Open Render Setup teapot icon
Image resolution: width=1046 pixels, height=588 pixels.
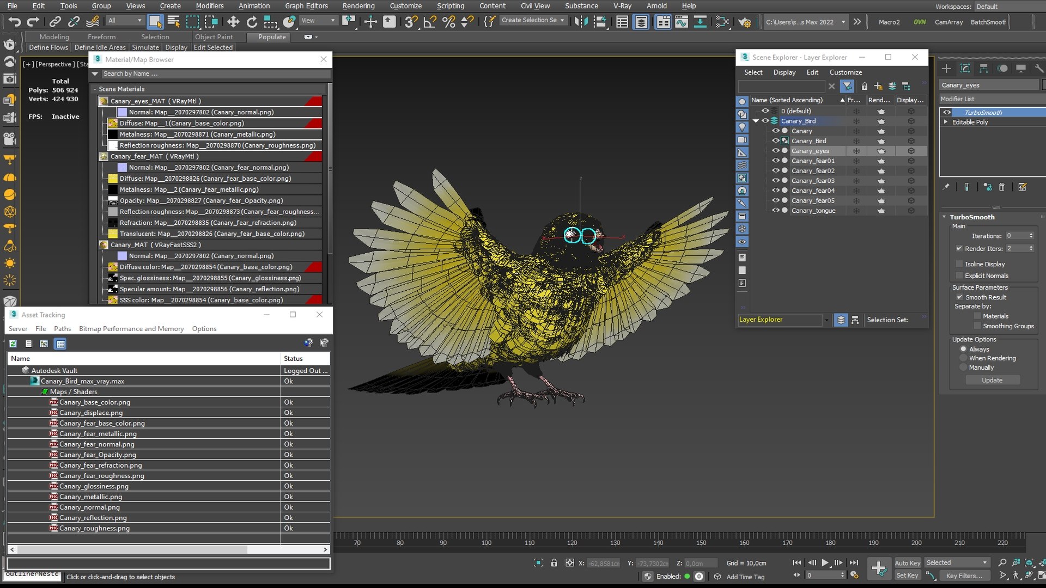point(745,22)
